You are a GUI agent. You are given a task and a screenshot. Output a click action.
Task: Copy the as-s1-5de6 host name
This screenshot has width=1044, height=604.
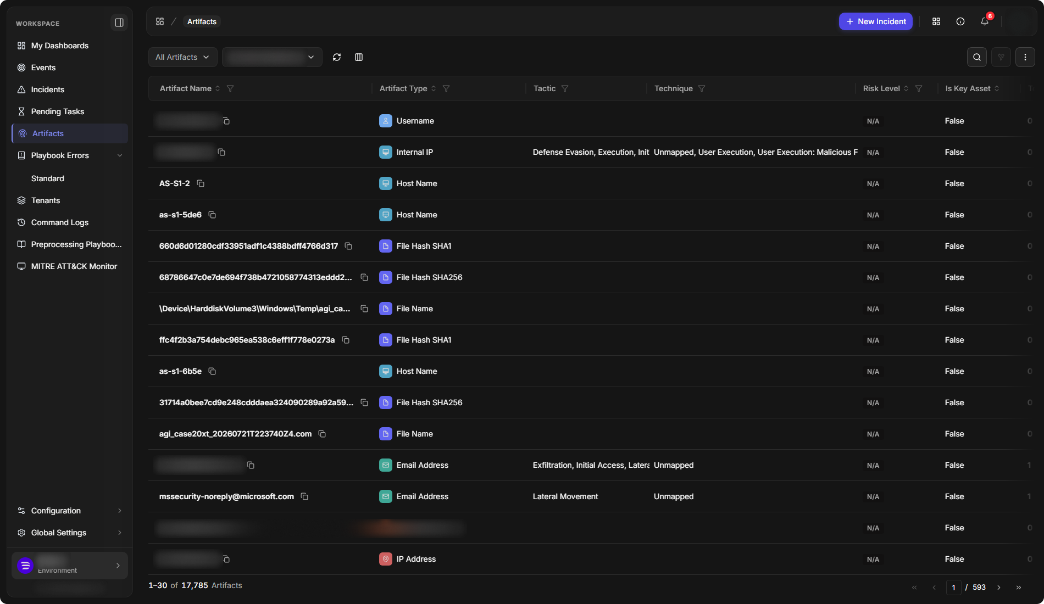click(212, 215)
